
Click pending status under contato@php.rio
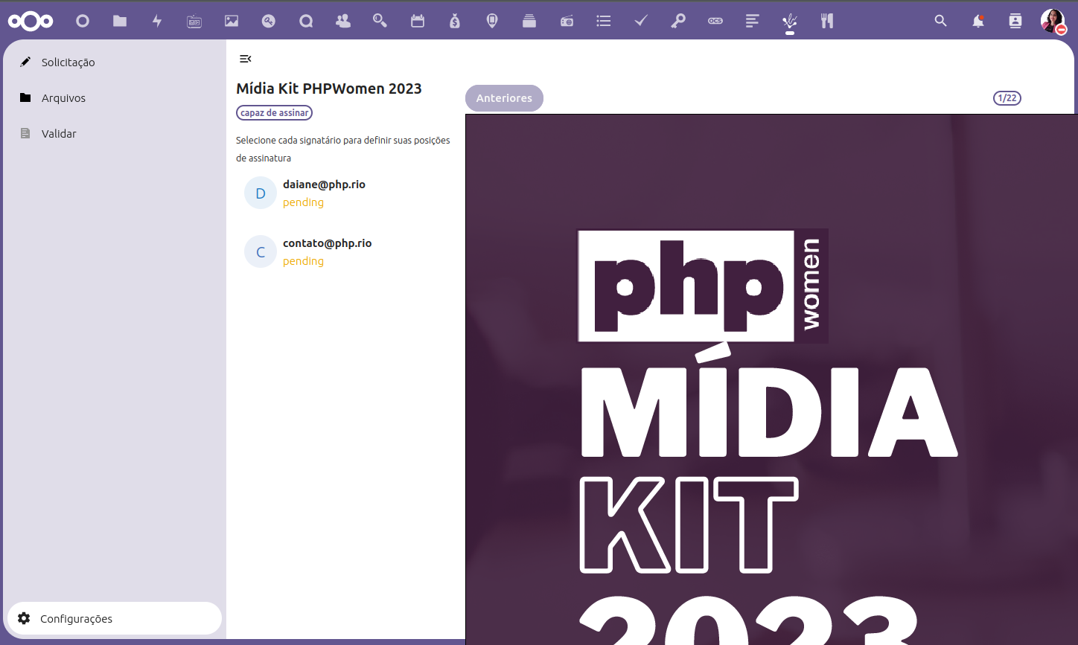[303, 261]
